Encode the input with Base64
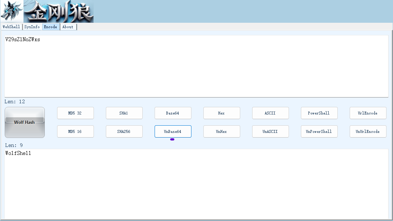The image size is (393, 221). (173, 113)
